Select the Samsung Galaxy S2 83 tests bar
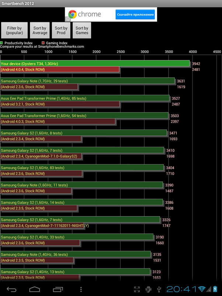Image resolution: width=222 pixels, height=296 pixels. point(82,168)
